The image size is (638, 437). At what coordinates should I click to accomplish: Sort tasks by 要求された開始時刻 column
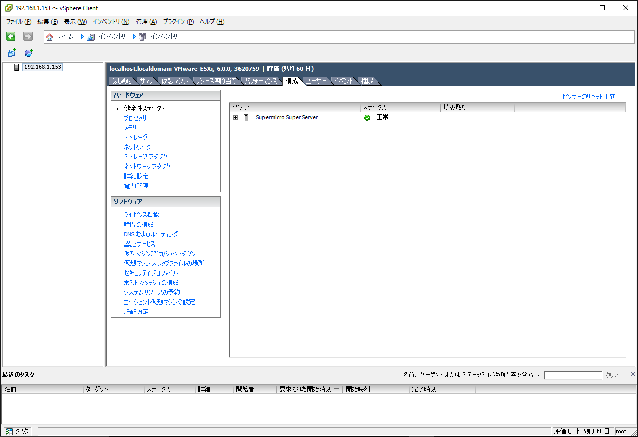310,389
